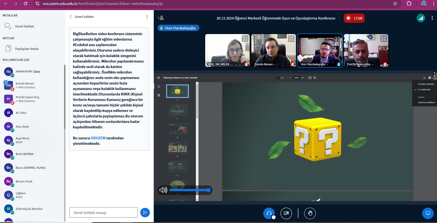Click the Hızır Hacıkeleşoğlu talking indicator
This screenshot has height=223, width=437.
[178, 28]
